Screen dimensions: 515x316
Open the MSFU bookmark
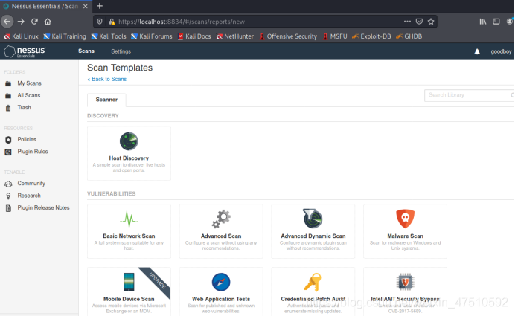coord(335,36)
